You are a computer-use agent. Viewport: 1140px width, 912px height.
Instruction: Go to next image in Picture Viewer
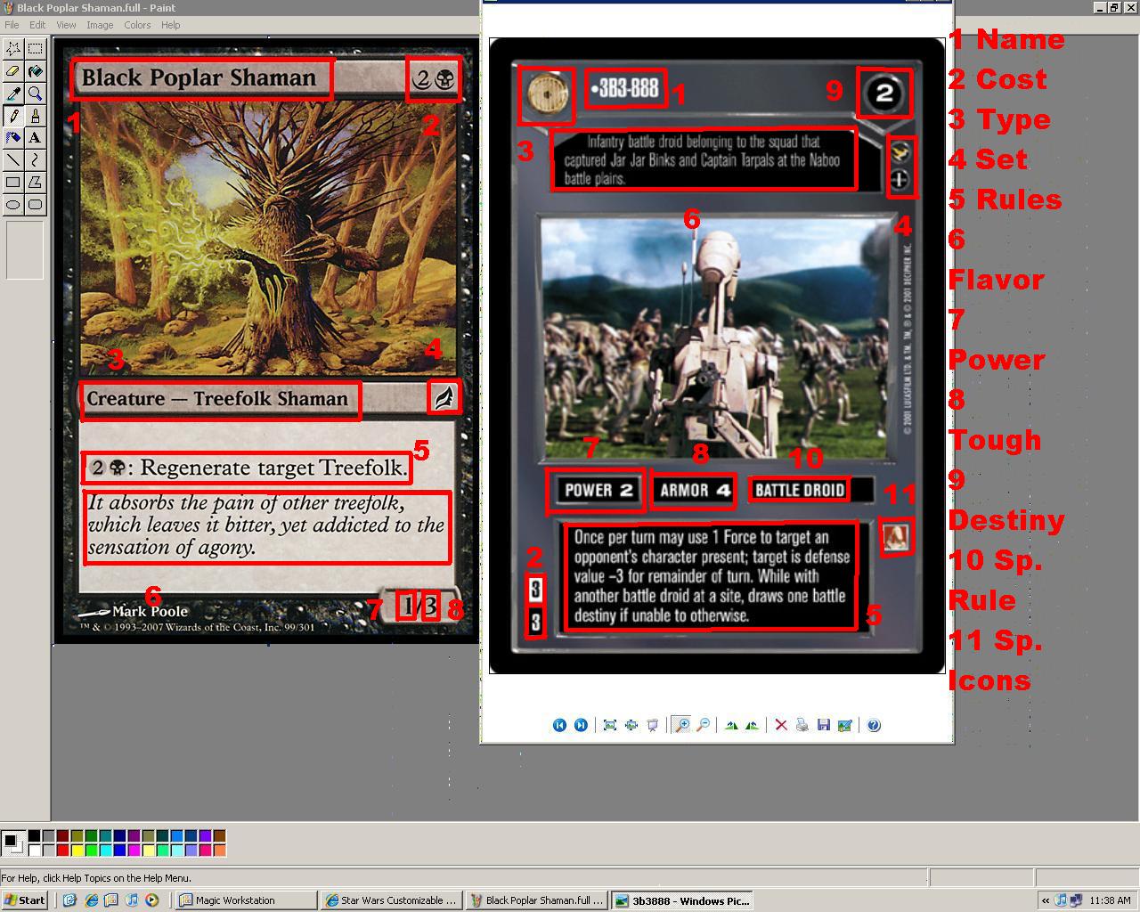(x=581, y=725)
